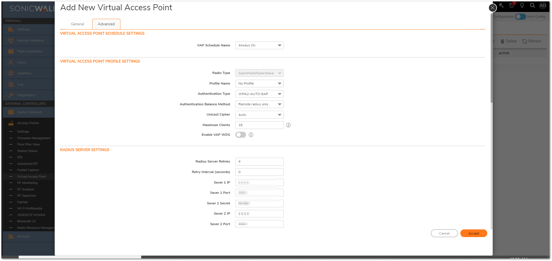Select the Advanced tab
552x261 pixels.
[x=106, y=24]
